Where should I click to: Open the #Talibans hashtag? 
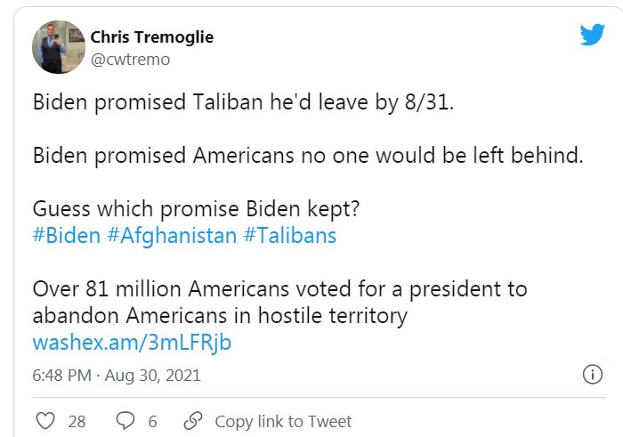[289, 235]
